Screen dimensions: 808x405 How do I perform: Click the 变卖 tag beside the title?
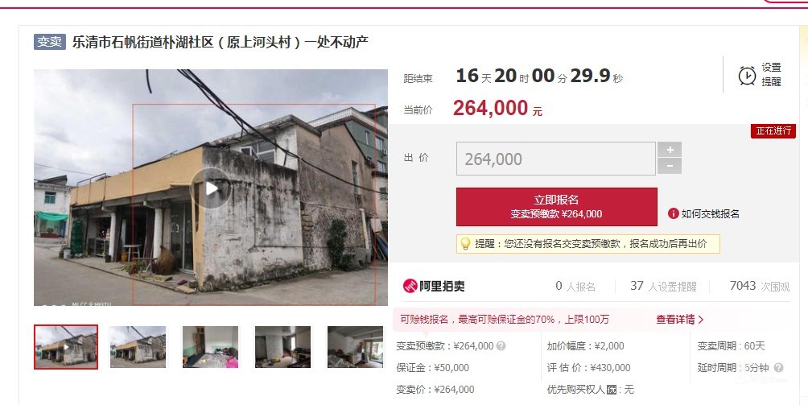[x=50, y=42]
